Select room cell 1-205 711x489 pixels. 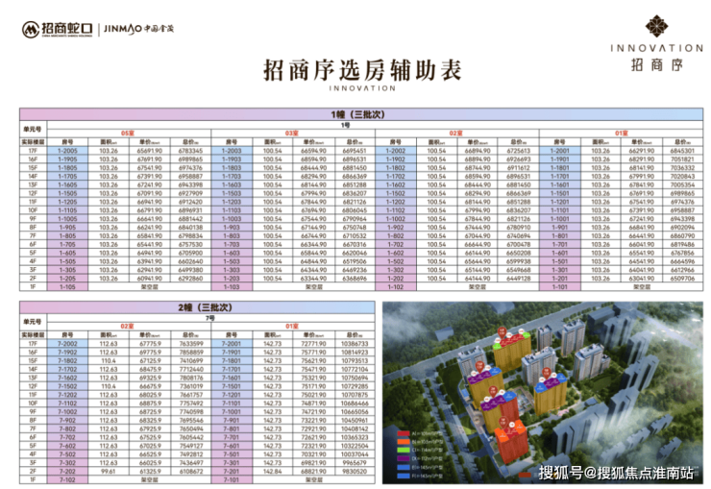coord(67,279)
